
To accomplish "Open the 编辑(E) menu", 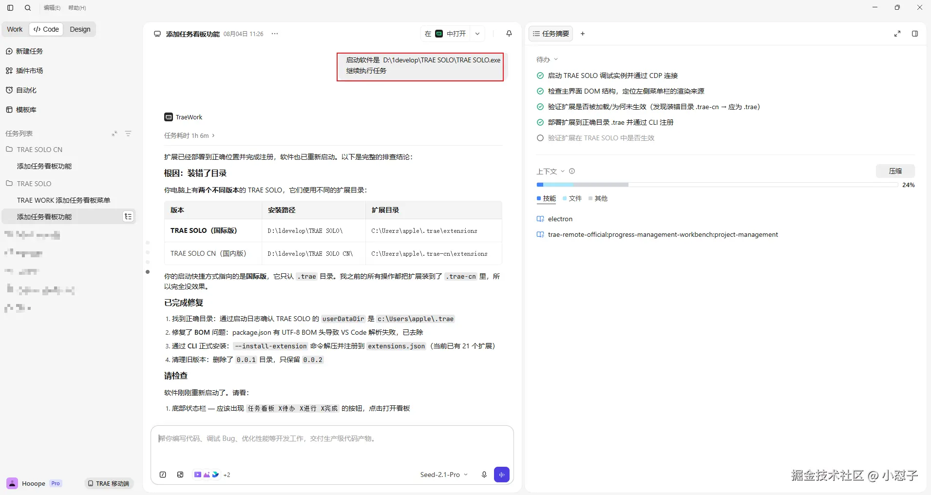I will (x=52, y=8).
